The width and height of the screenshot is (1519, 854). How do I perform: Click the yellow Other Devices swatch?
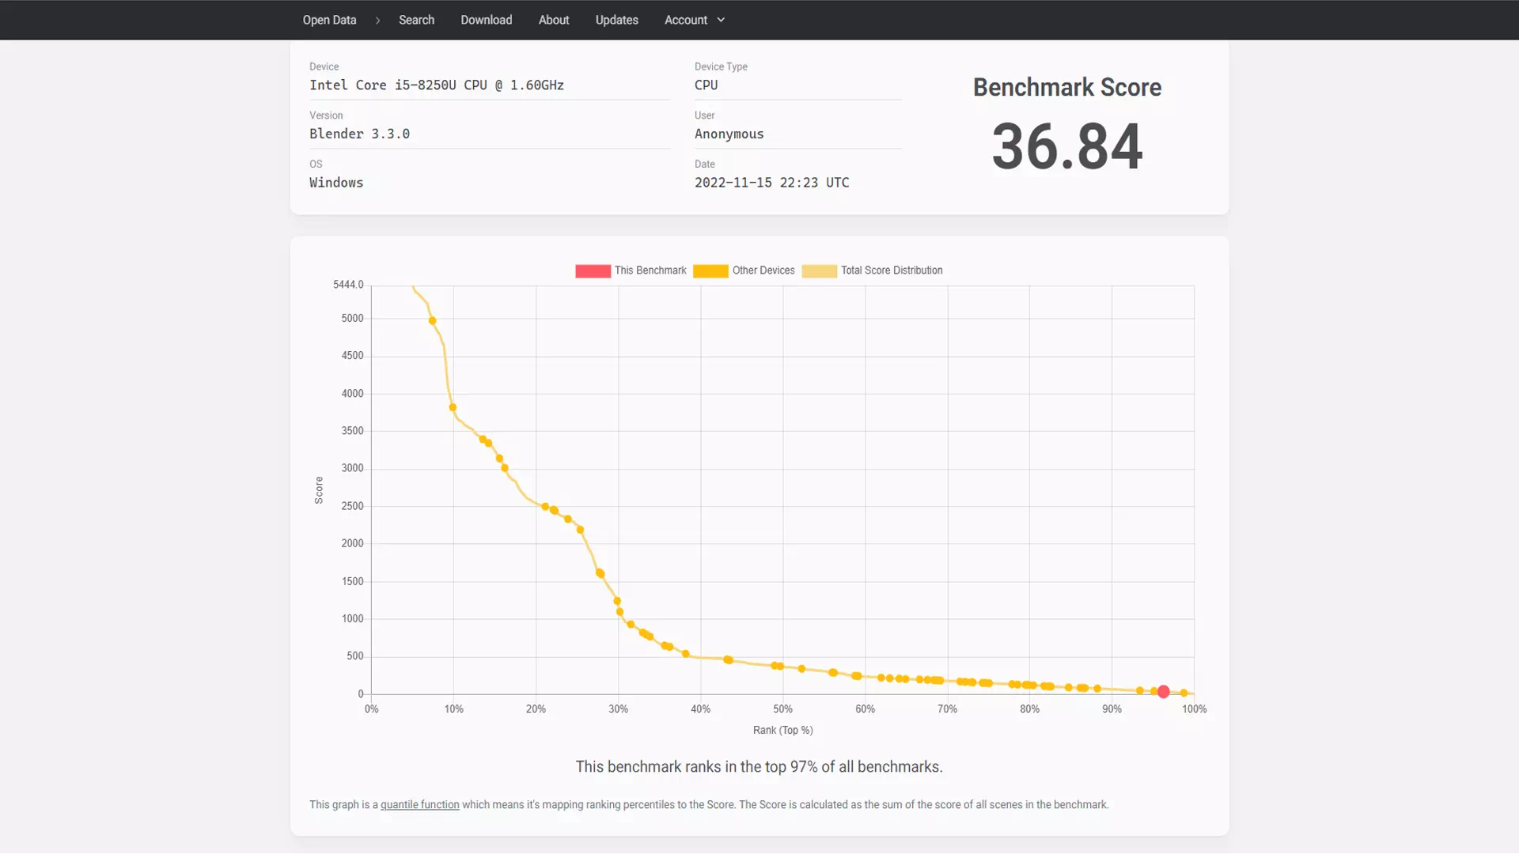coord(710,270)
